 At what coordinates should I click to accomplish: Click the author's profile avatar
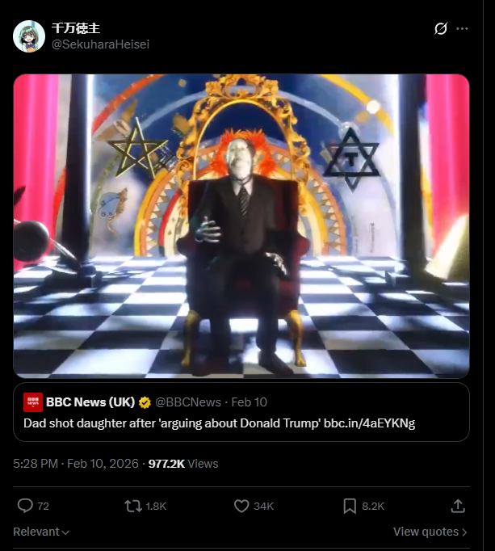tap(29, 36)
